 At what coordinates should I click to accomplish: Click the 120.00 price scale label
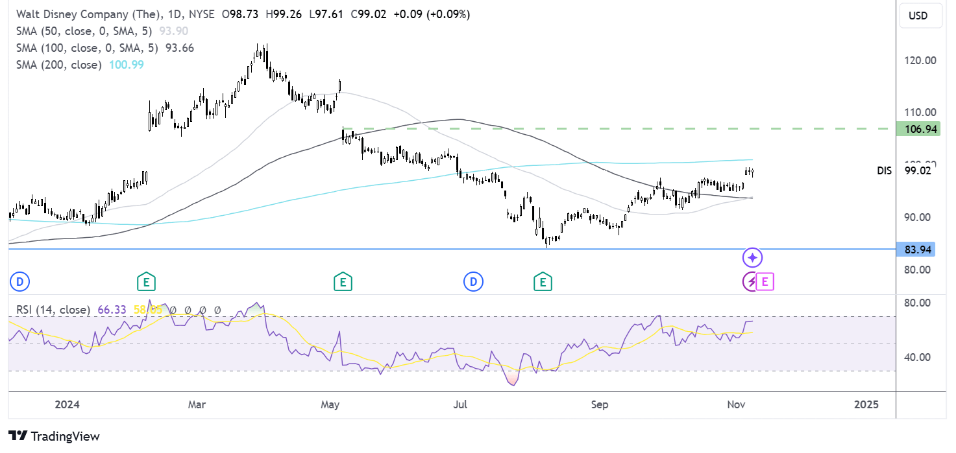(x=920, y=60)
